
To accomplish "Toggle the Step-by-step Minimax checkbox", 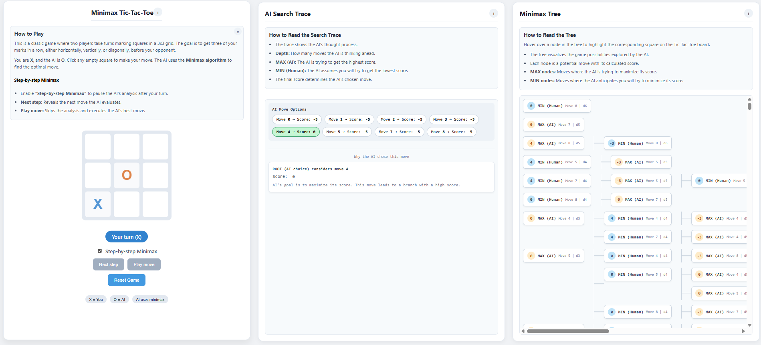I will [x=100, y=251].
